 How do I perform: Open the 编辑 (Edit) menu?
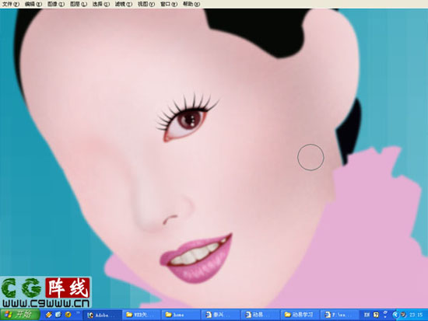click(x=33, y=4)
